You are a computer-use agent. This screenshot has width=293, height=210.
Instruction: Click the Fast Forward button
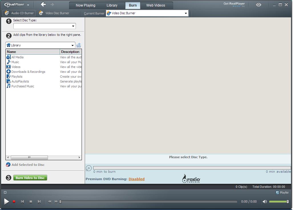[56, 202]
